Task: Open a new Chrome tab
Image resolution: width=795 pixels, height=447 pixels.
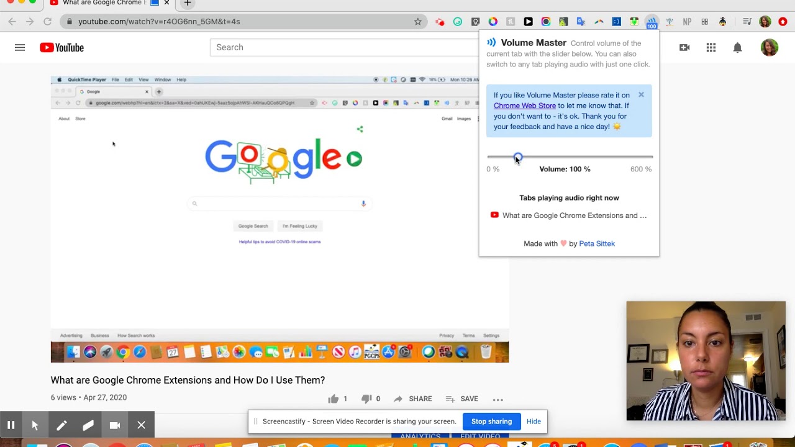Action: 188,3
